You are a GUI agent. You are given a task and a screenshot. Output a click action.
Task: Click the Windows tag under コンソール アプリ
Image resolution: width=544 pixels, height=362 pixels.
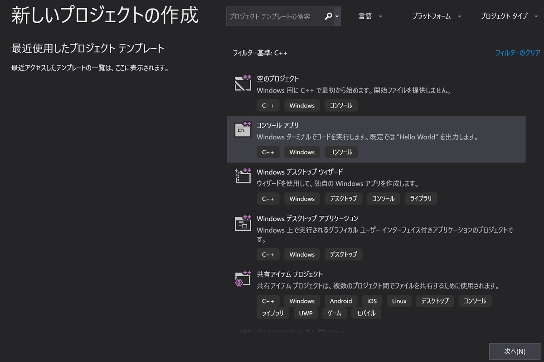[x=302, y=152]
